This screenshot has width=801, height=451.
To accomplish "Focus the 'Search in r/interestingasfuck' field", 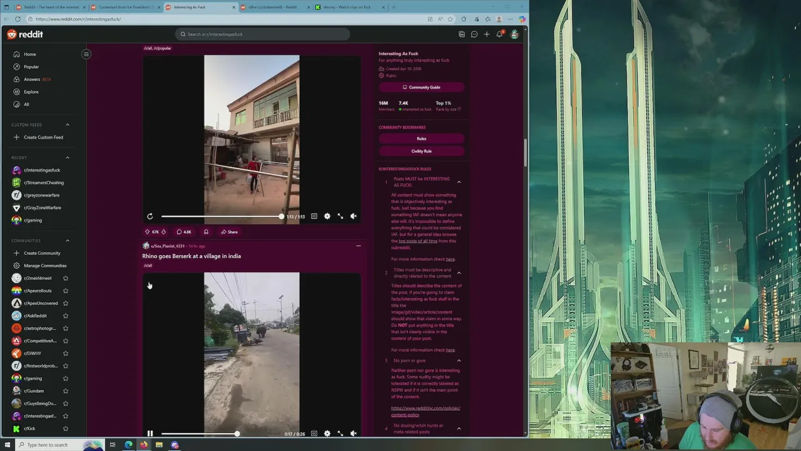I will [262, 34].
